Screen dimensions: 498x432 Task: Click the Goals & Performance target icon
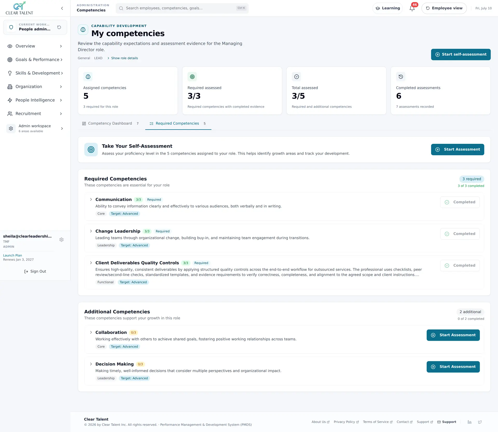coord(10,60)
